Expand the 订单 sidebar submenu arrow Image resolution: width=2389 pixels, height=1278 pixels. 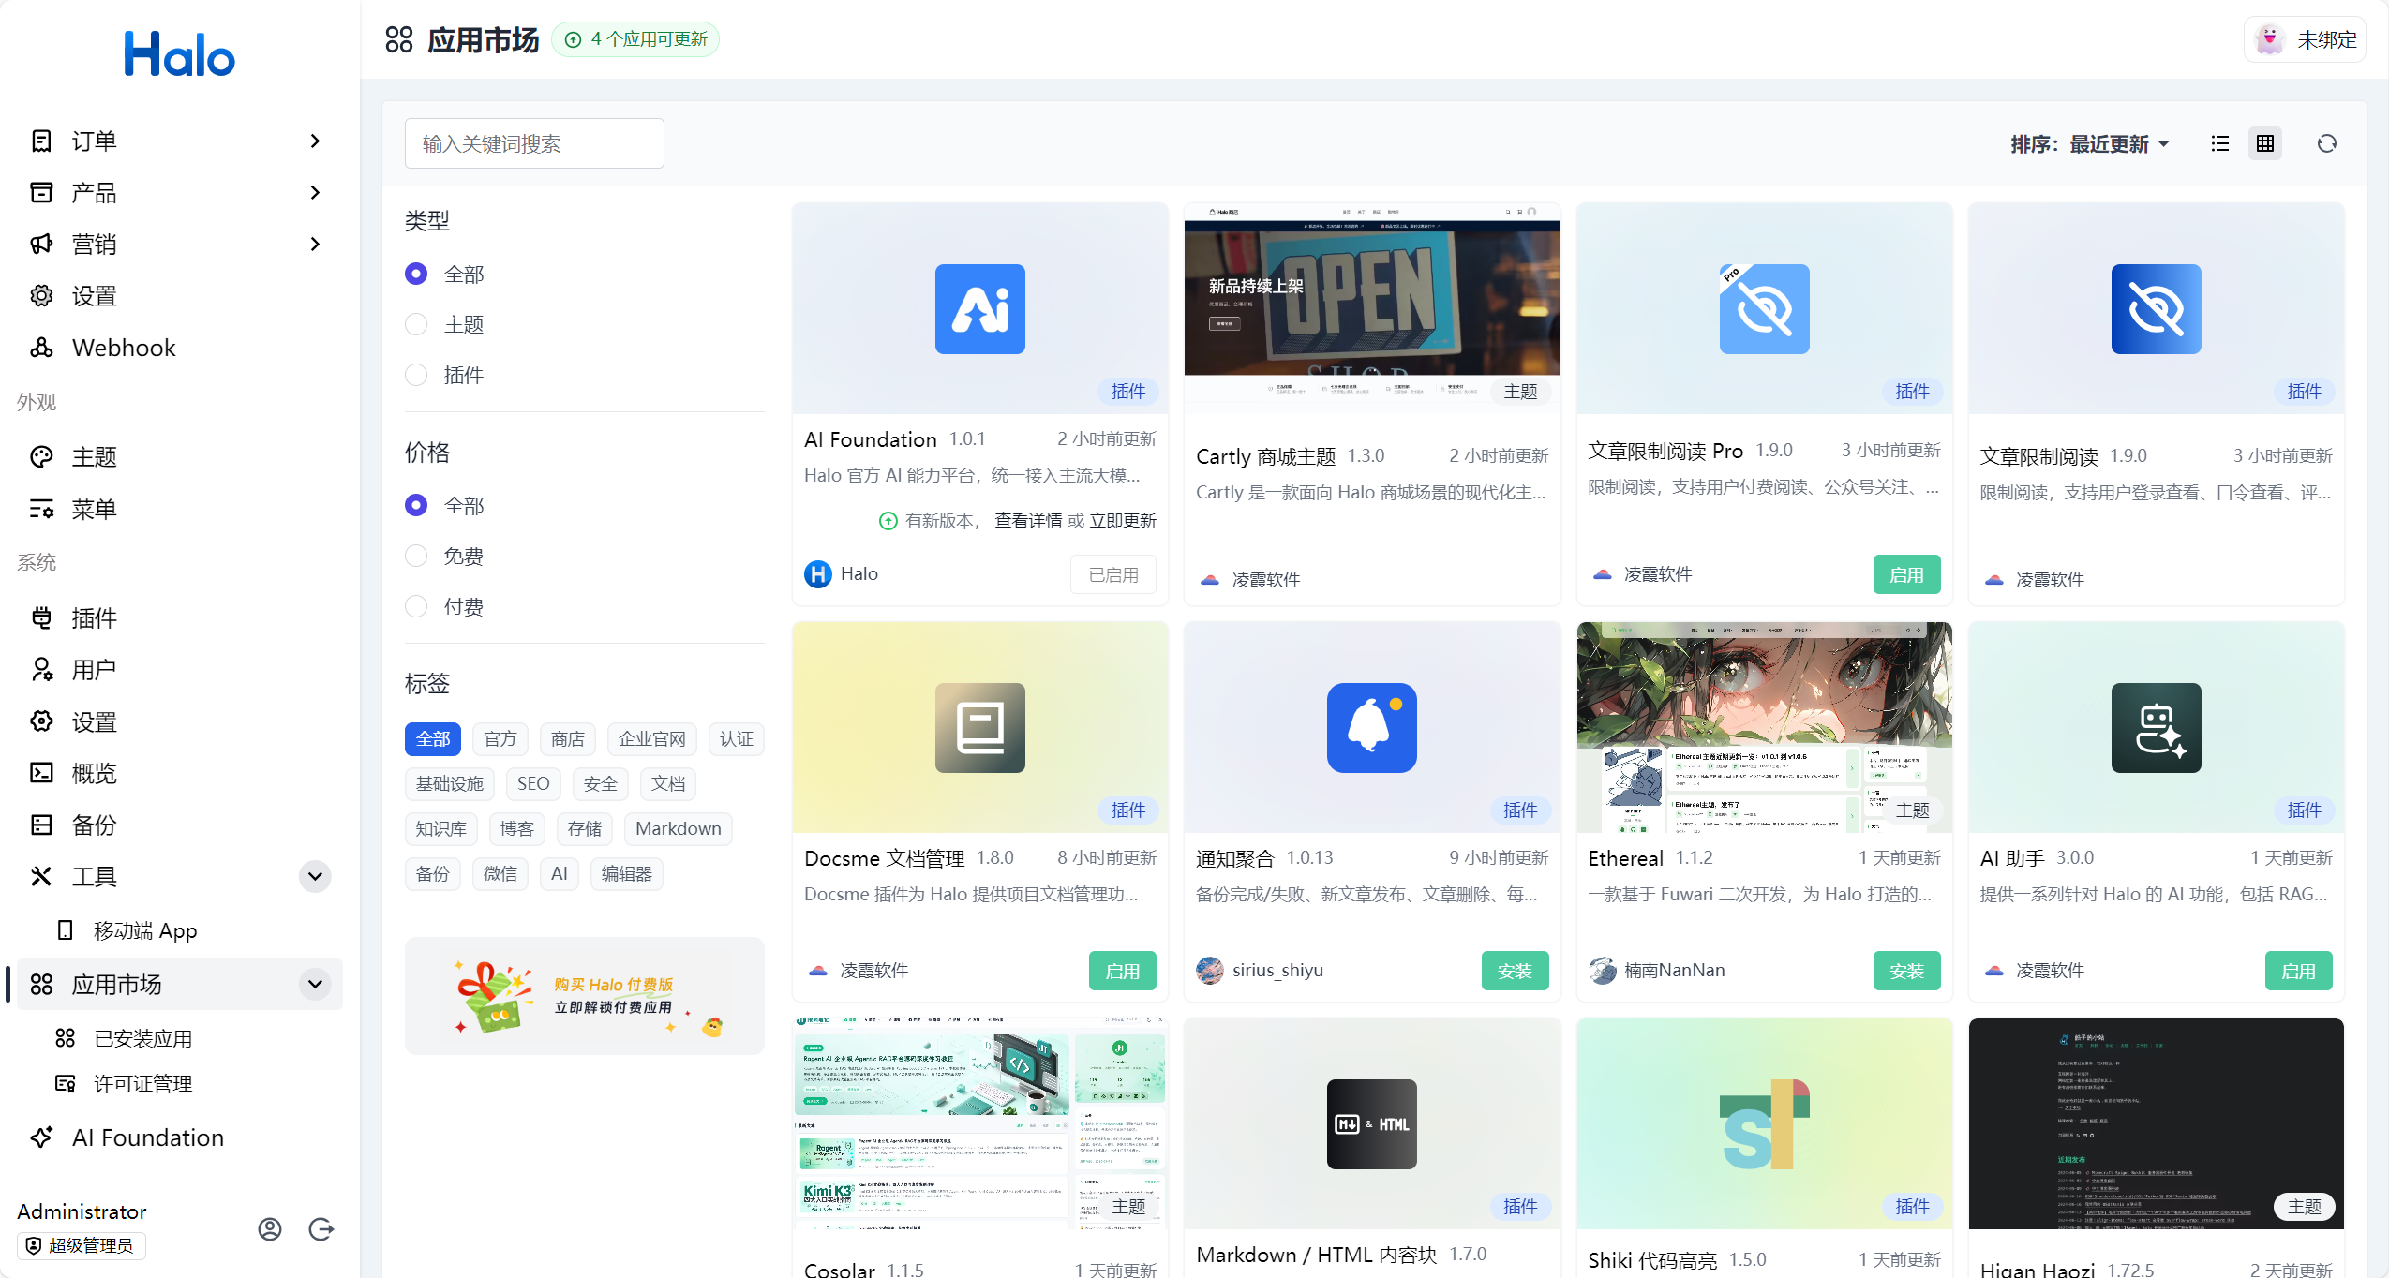(316, 141)
